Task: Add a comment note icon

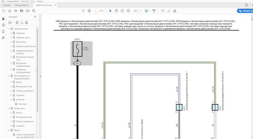Action: point(163,11)
